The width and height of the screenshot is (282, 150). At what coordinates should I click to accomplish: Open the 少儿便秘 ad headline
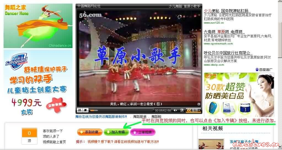pyautogui.click(x=227, y=11)
